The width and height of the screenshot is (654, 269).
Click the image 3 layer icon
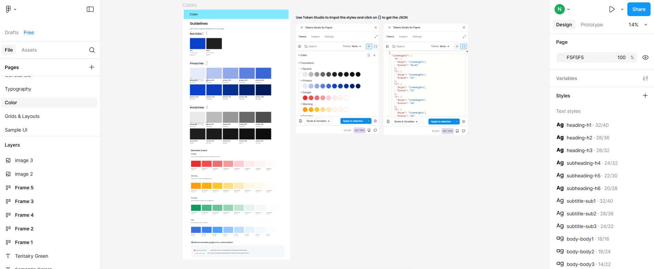8,160
